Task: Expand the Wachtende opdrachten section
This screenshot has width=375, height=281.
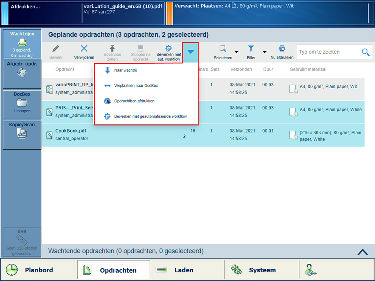Action: (x=362, y=251)
